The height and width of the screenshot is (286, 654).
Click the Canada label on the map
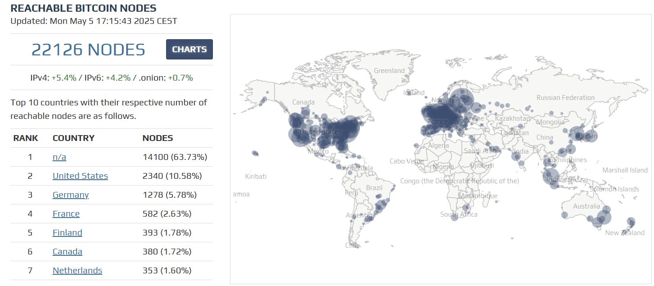pos(303,102)
